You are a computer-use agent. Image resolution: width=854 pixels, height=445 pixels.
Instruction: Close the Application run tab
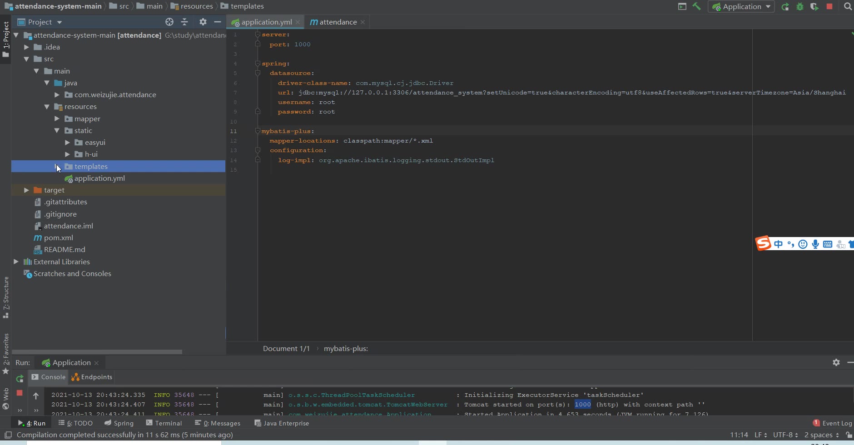click(x=96, y=363)
